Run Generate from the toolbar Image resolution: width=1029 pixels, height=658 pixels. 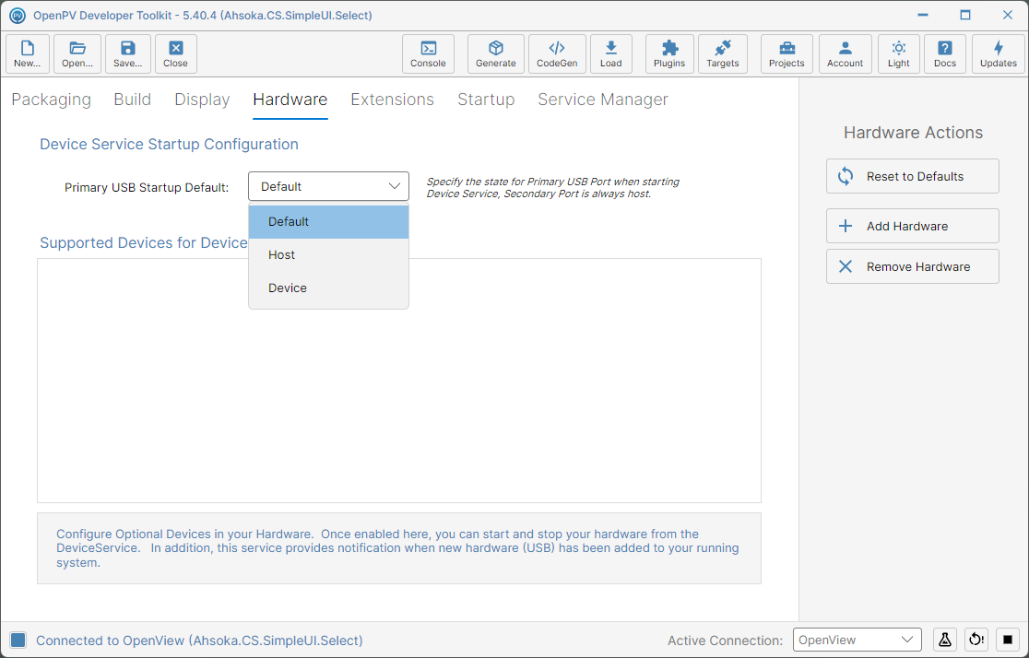tap(495, 53)
